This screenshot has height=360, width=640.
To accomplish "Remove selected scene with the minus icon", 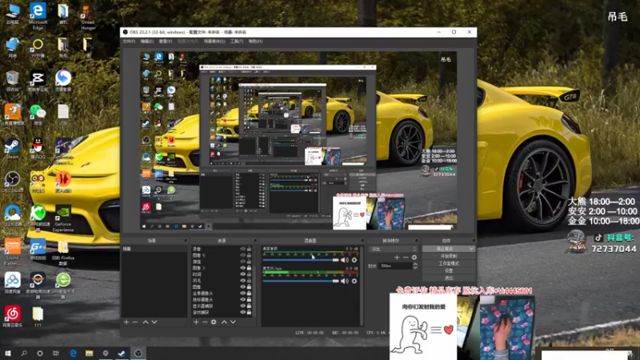I will point(135,322).
